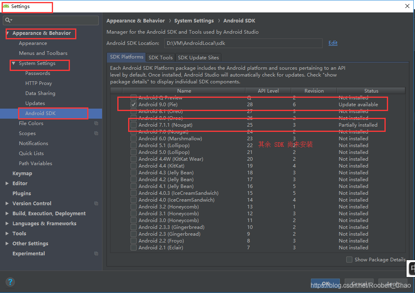Check the Android 5.1 (Lollipop) checkbox

[x=134, y=145]
